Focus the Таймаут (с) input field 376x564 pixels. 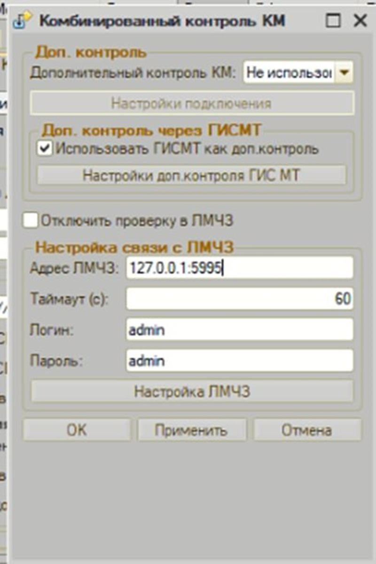tap(239, 299)
